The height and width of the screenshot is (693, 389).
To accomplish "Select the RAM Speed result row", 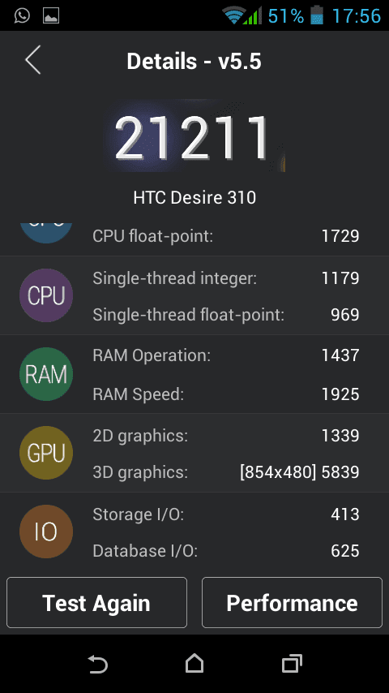I will pos(225,394).
